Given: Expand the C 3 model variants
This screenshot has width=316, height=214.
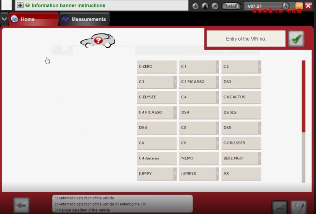Looking at the screenshot, I should click(175, 82).
